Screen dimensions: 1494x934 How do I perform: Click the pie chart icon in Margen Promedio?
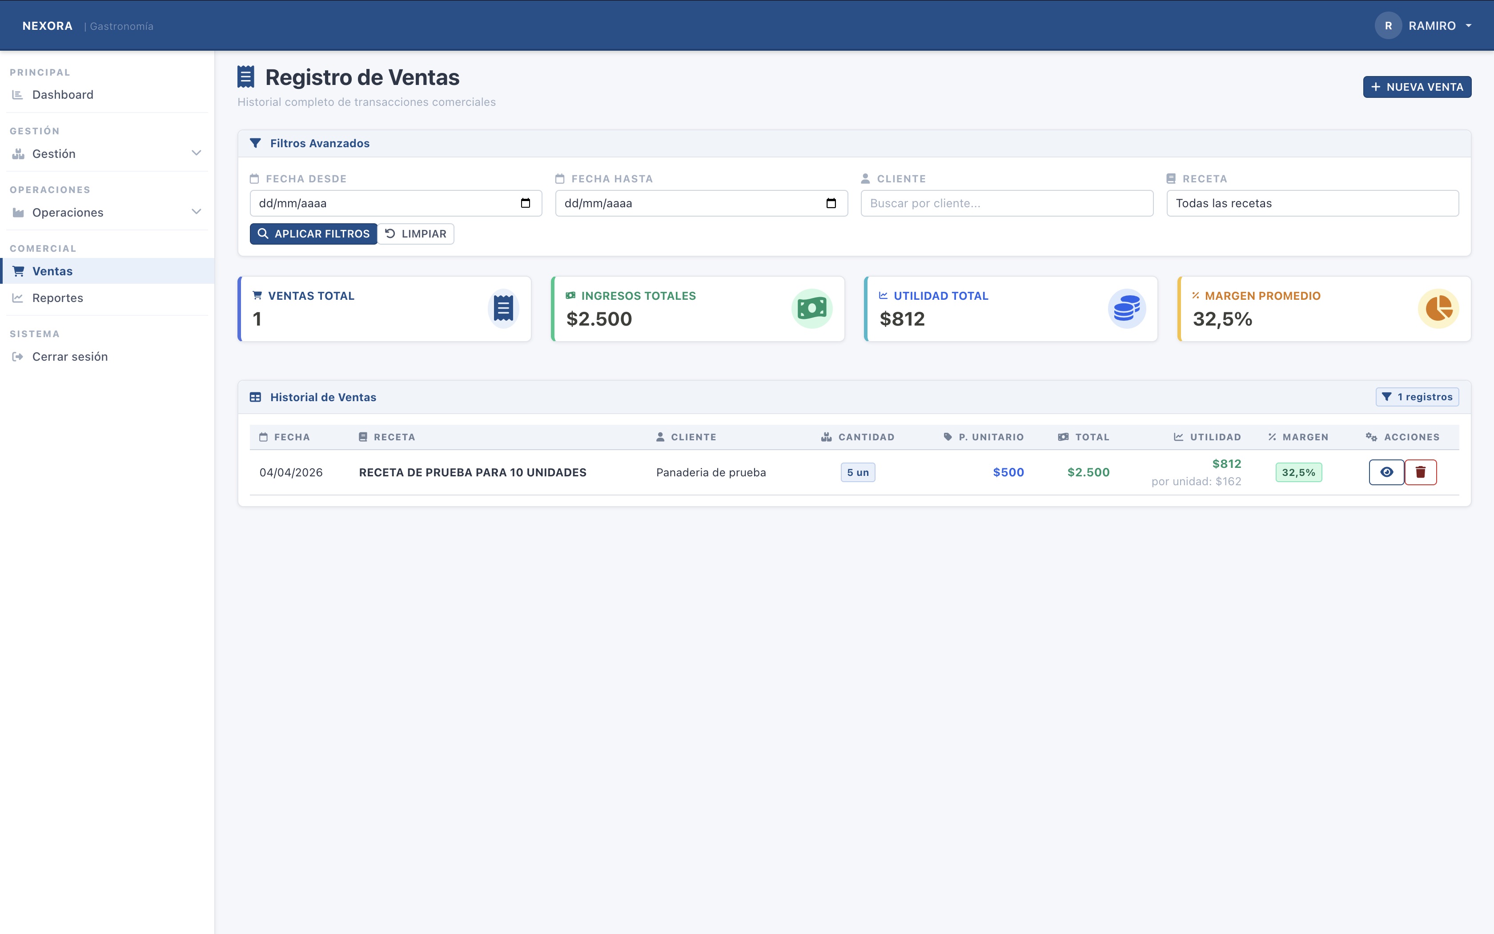1438,308
